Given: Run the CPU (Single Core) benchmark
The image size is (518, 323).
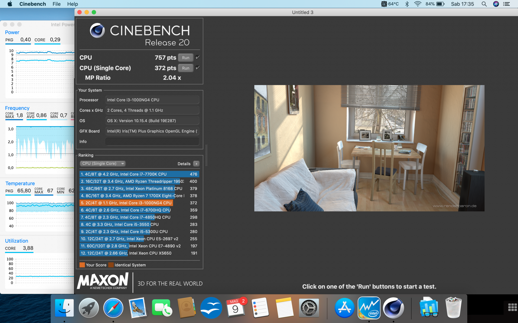Looking at the screenshot, I should click(x=186, y=68).
